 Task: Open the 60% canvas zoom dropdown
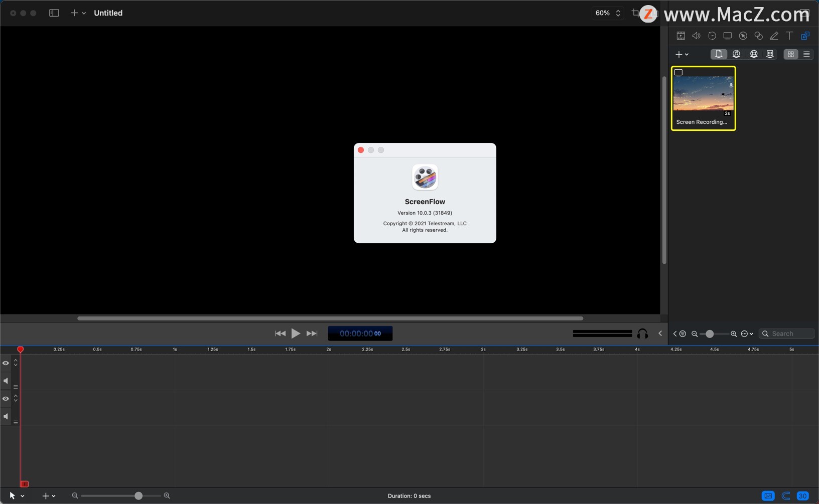tap(608, 13)
